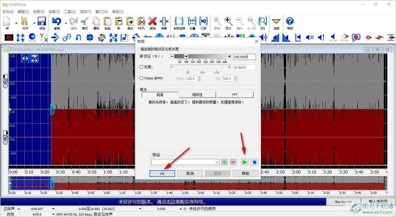Image resolution: width=396 pixels, height=217 pixels.
Task: Click the 以前 previous selection icon
Action: (x=203, y=21)
